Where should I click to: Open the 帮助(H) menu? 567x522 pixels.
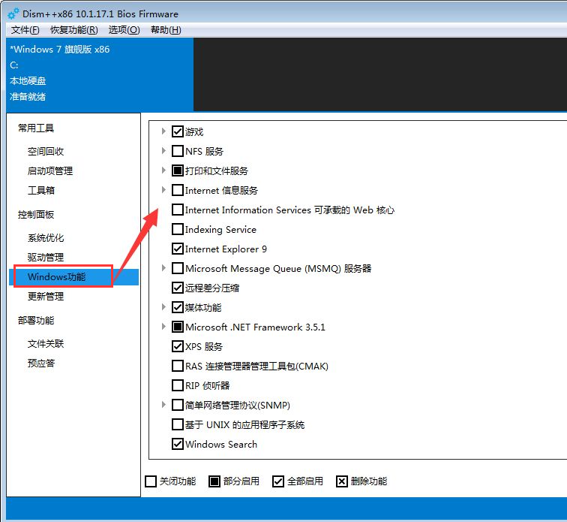166,30
